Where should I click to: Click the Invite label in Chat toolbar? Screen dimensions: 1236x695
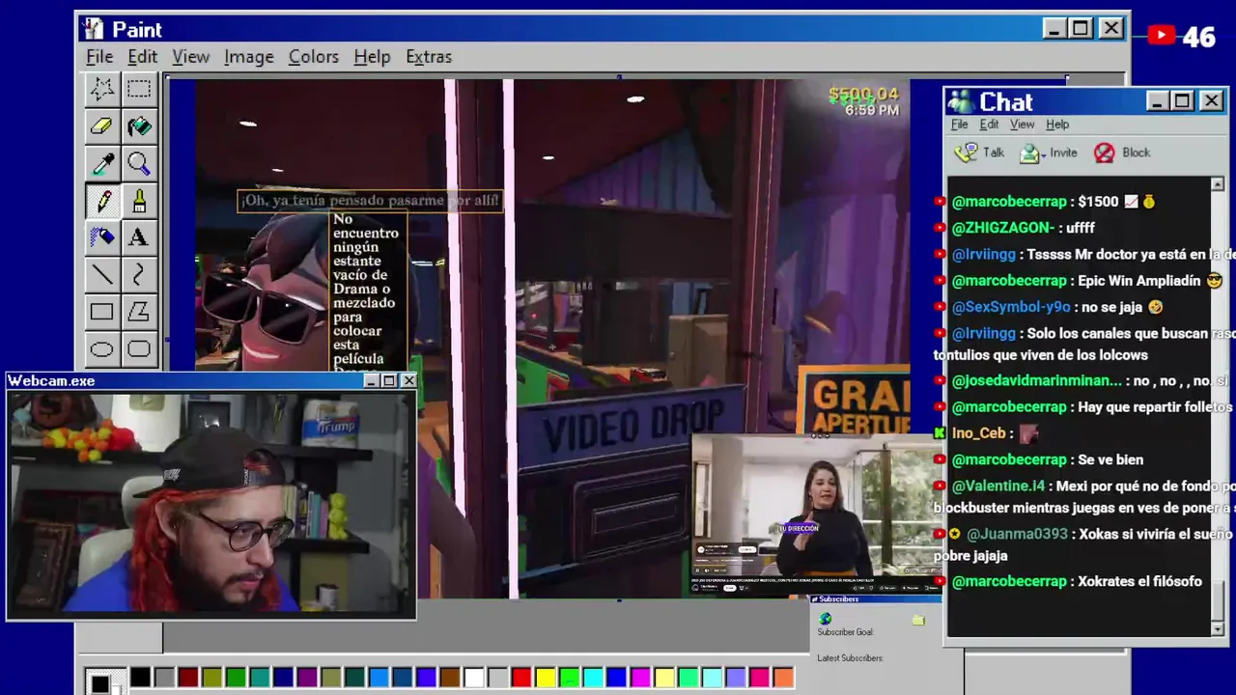[1063, 153]
